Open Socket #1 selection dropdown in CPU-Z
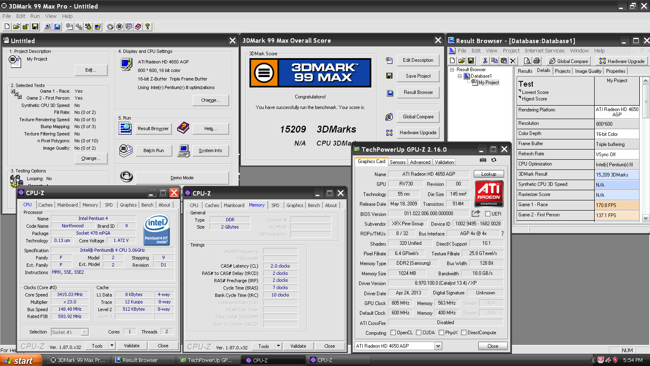650x366 pixels. tap(84, 332)
